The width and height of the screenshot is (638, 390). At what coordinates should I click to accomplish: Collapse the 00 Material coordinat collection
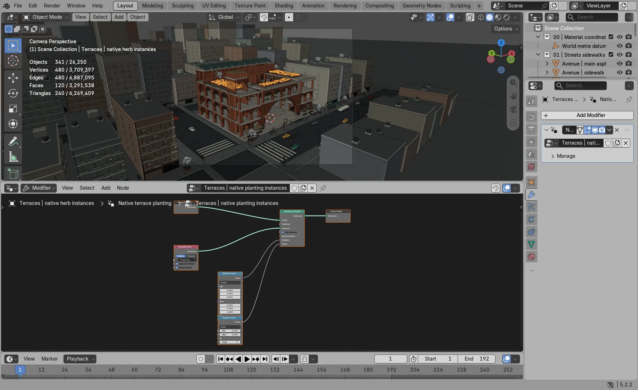pos(538,37)
